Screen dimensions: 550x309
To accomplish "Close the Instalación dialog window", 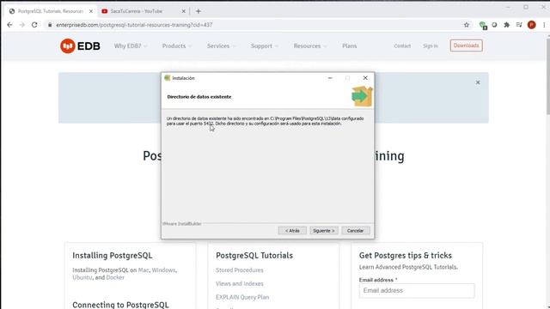I will (x=365, y=78).
